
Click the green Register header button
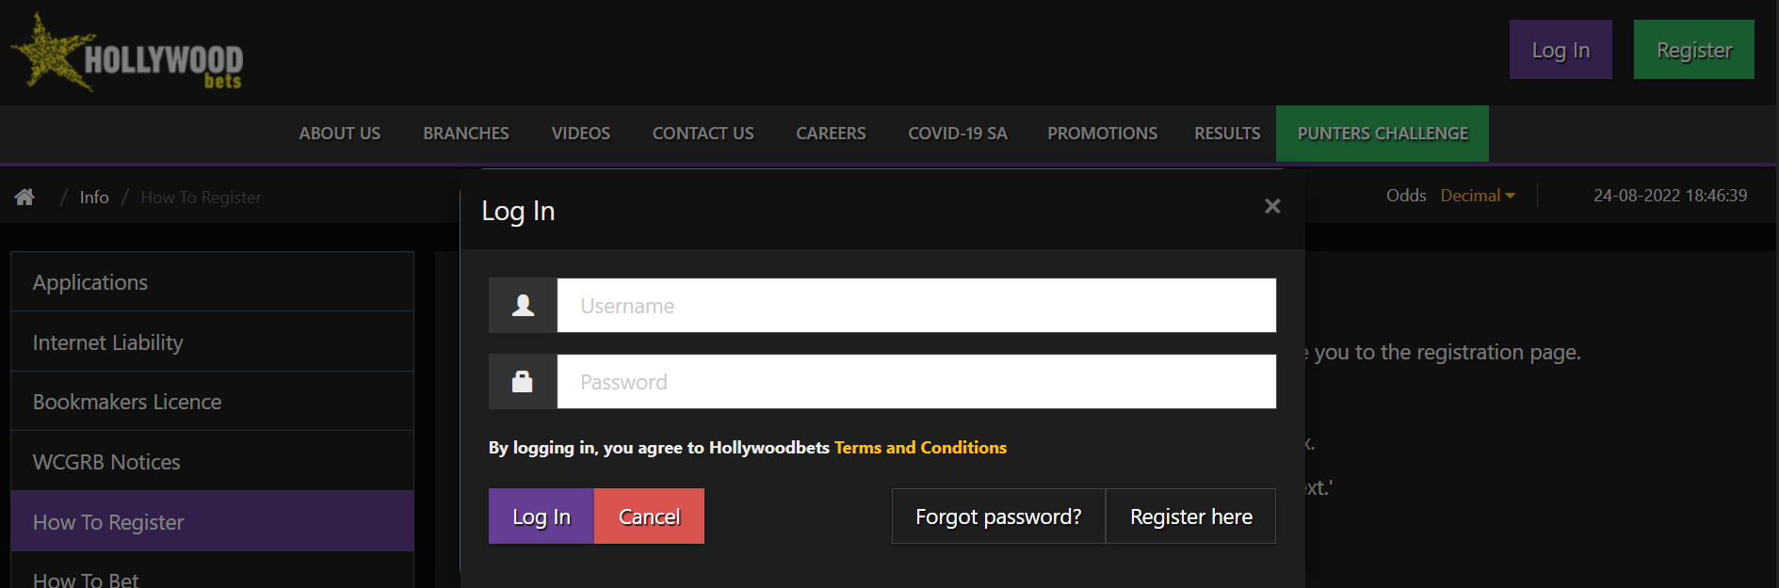click(x=1693, y=50)
